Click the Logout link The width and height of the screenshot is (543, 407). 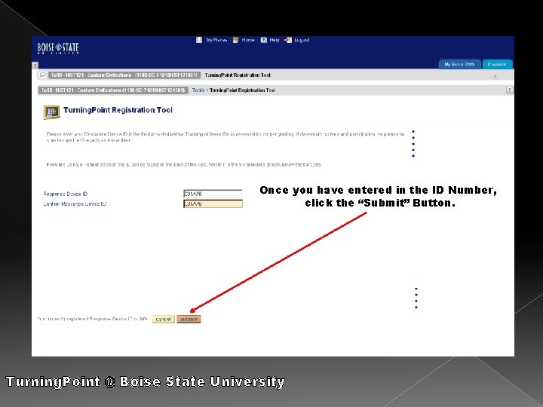pos(302,40)
